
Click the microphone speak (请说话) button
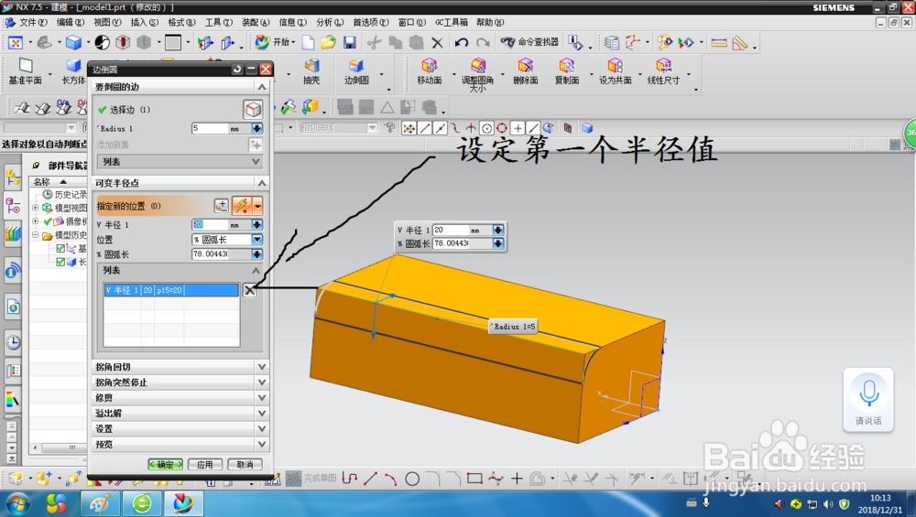pos(868,400)
